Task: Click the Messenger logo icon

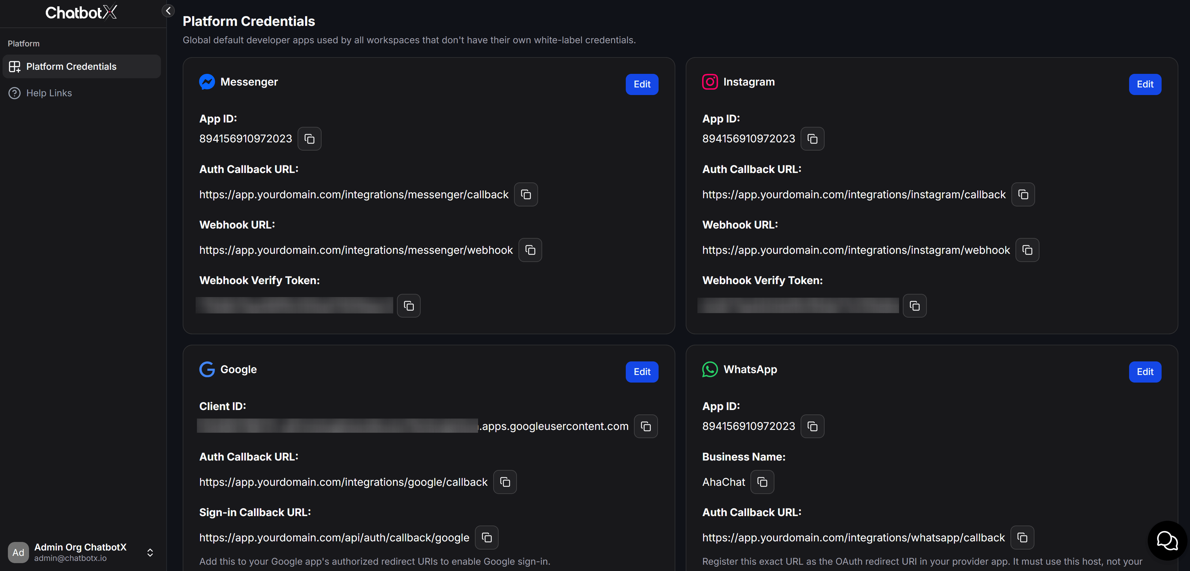Action: [207, 82]
